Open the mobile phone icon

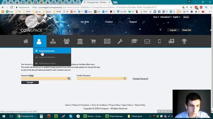159,41
